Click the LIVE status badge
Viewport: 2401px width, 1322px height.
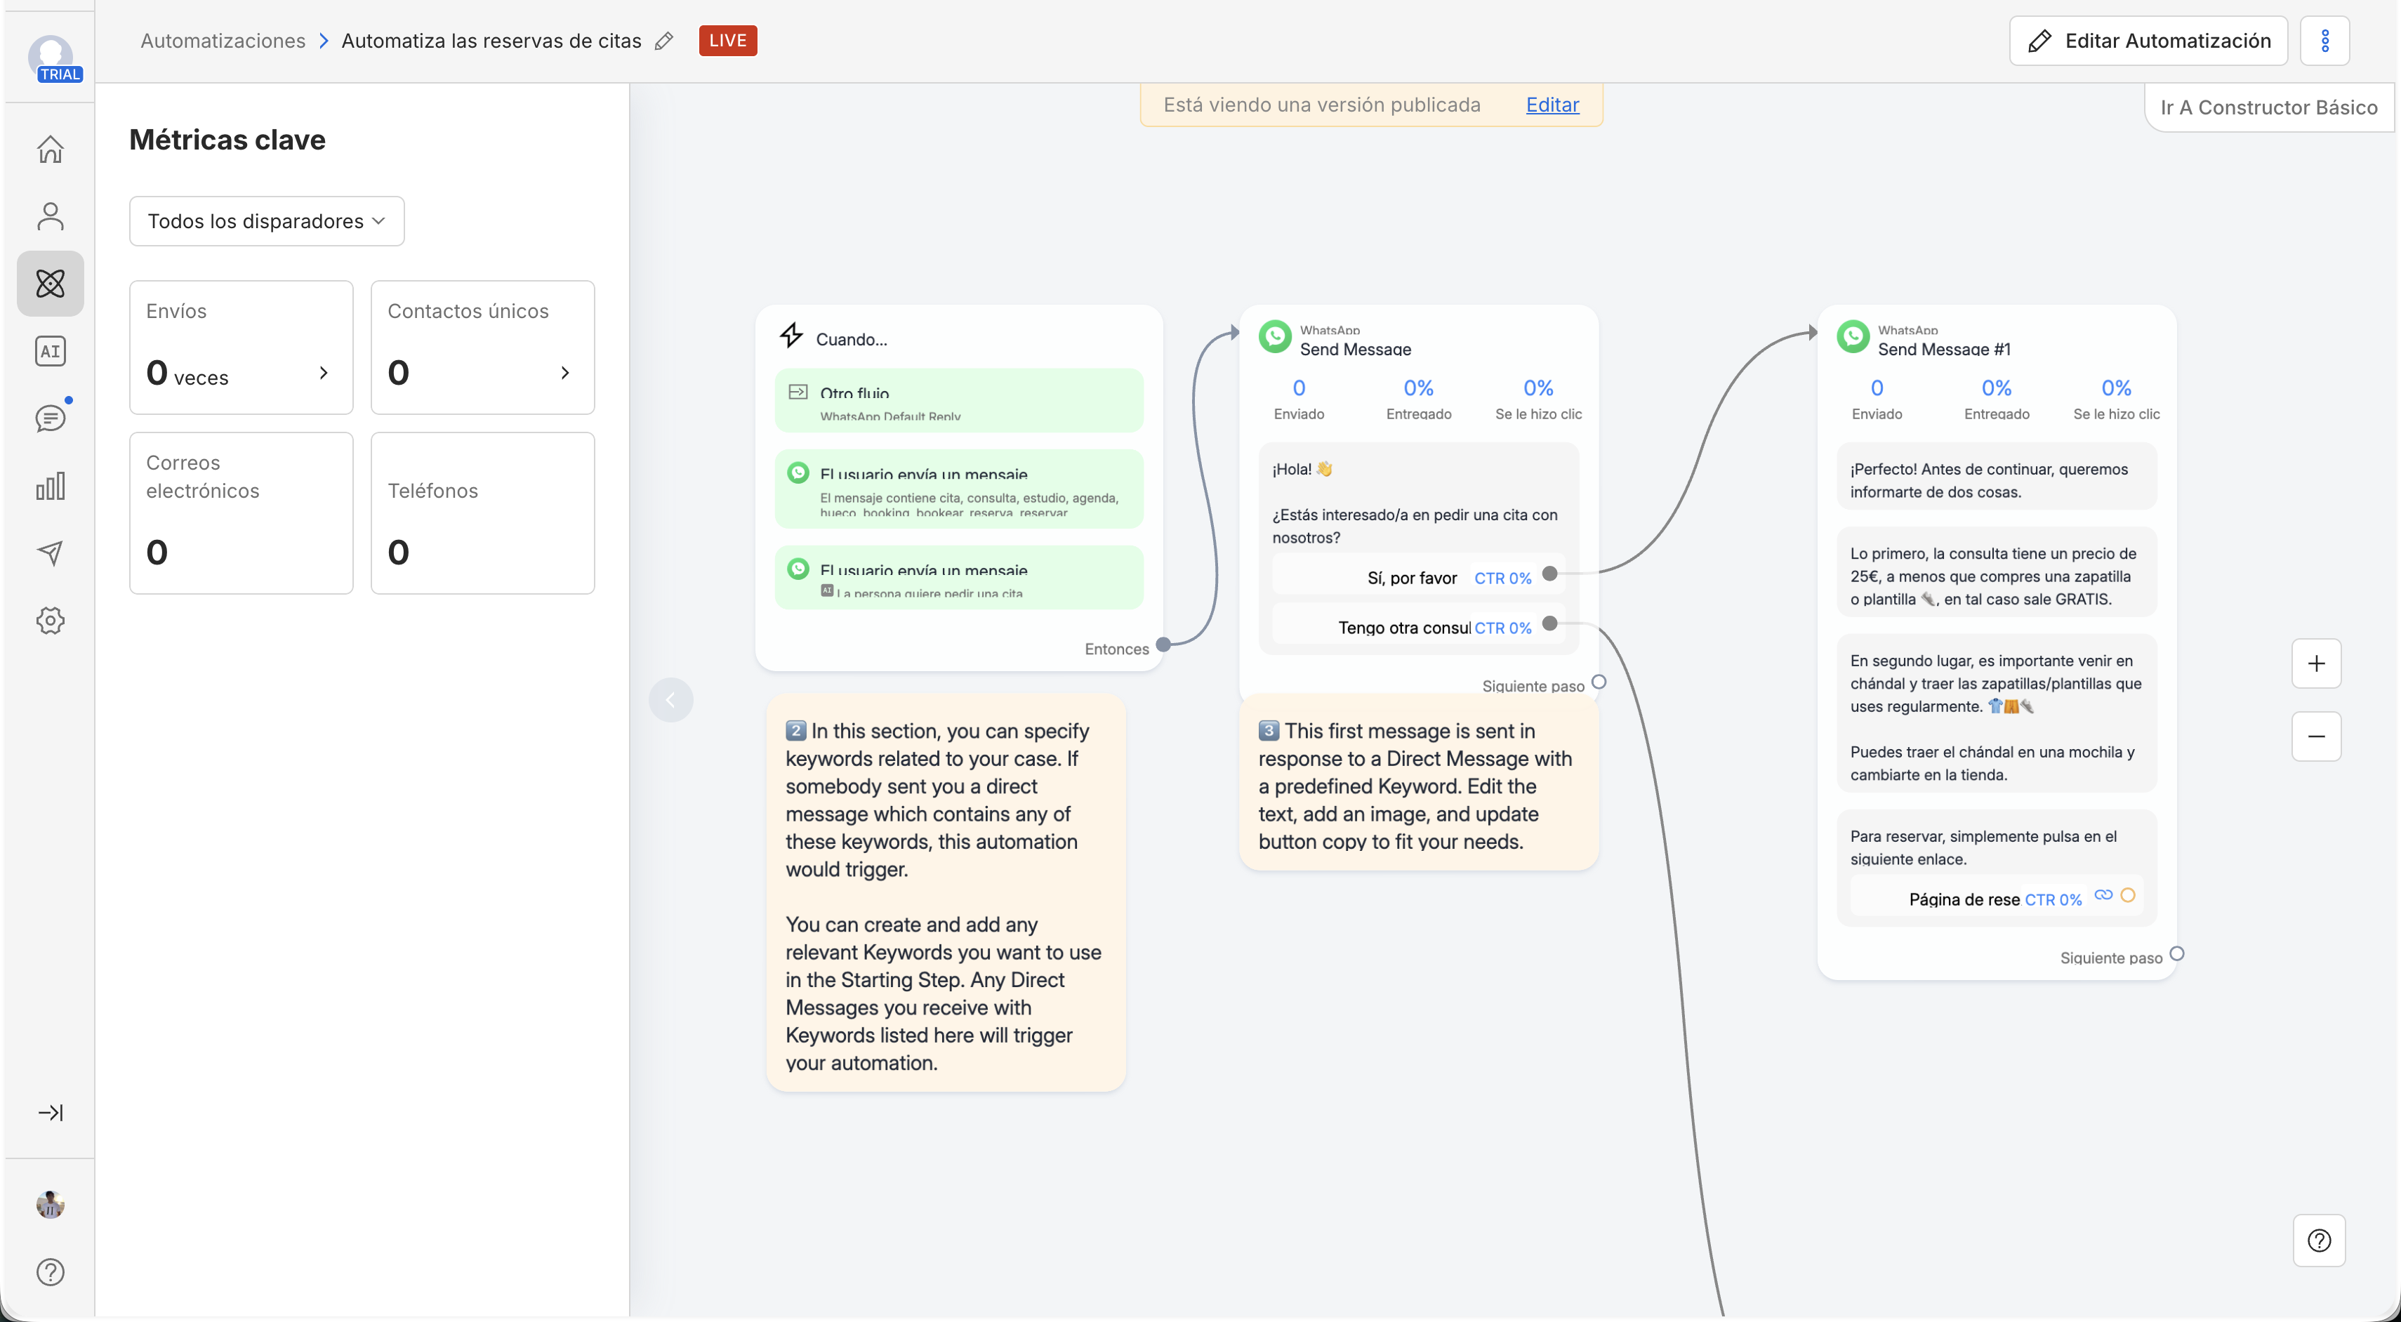[728, 41]
